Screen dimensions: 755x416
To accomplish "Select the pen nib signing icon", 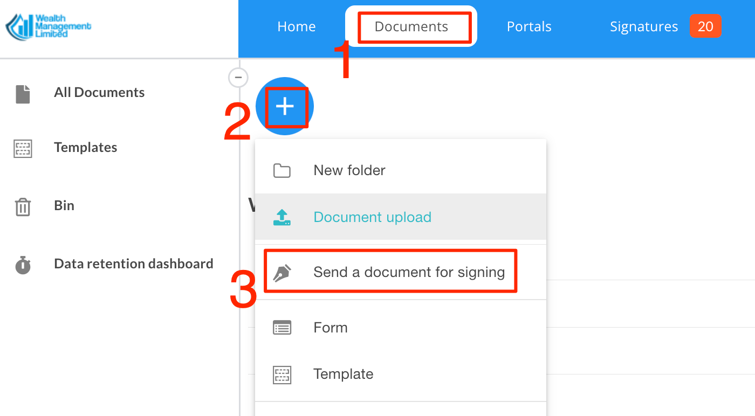I will 283,271.
